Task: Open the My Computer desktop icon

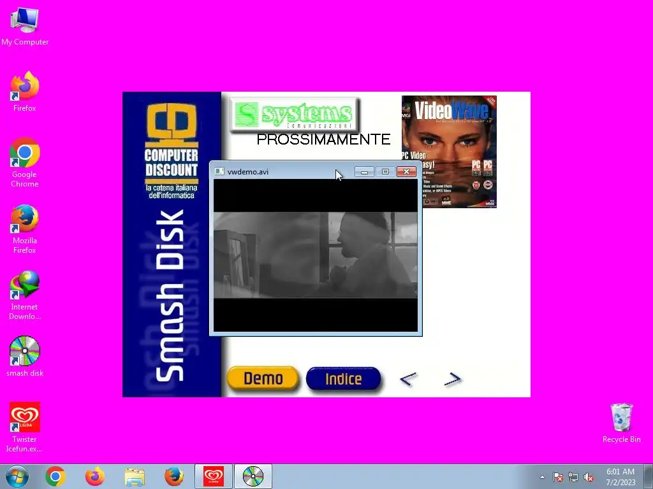Action: click(25, 26)
